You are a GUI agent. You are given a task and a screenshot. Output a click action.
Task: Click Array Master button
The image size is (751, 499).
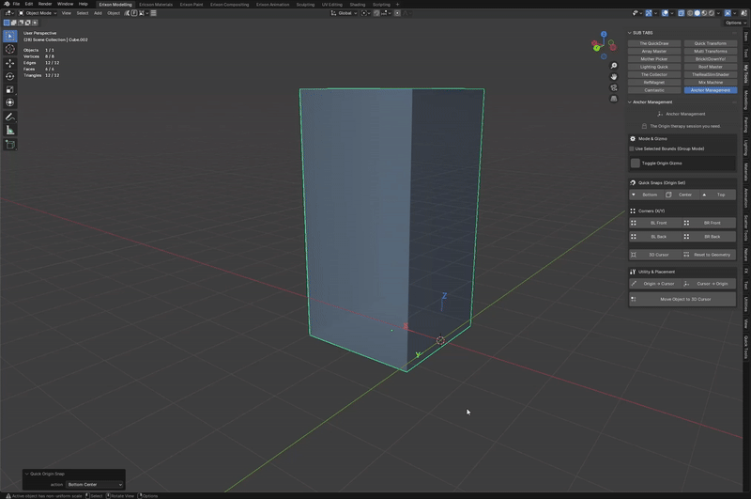tap(654, 52)
